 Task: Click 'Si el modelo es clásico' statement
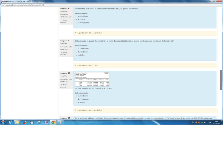coord(107,9)
